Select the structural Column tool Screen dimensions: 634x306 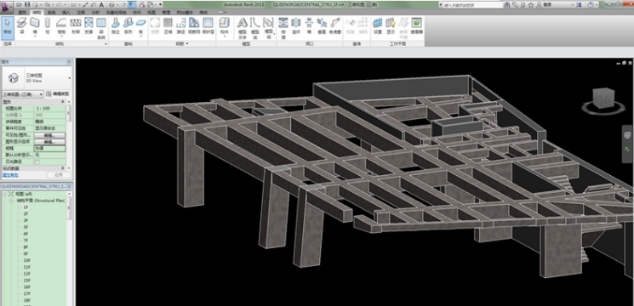tap(48, 25)
